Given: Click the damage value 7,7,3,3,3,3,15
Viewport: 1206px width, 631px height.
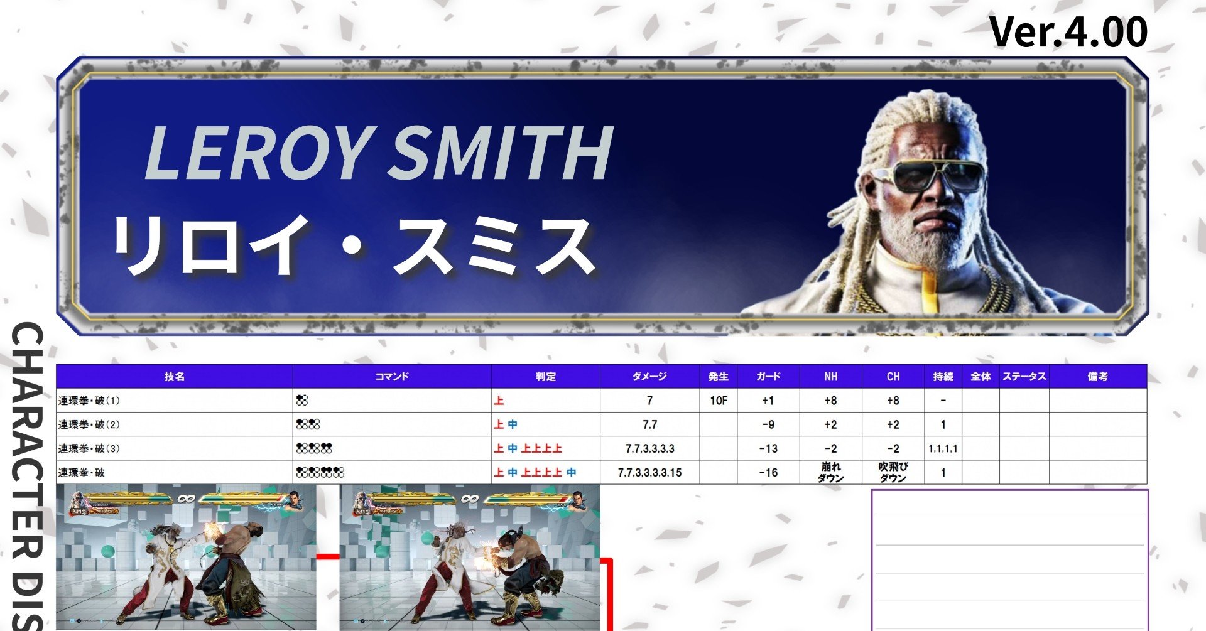Looking at the screenshot, I should pos(650,472).
